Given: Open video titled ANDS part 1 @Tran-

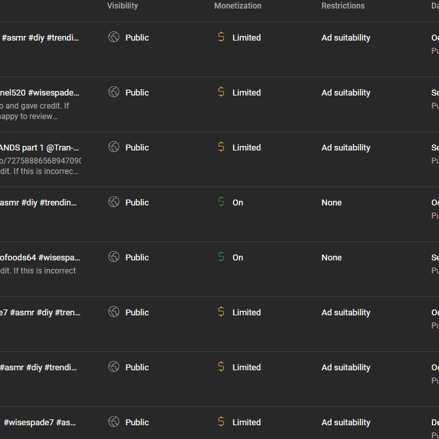Looking at the screenshot, I should [39, 148].
